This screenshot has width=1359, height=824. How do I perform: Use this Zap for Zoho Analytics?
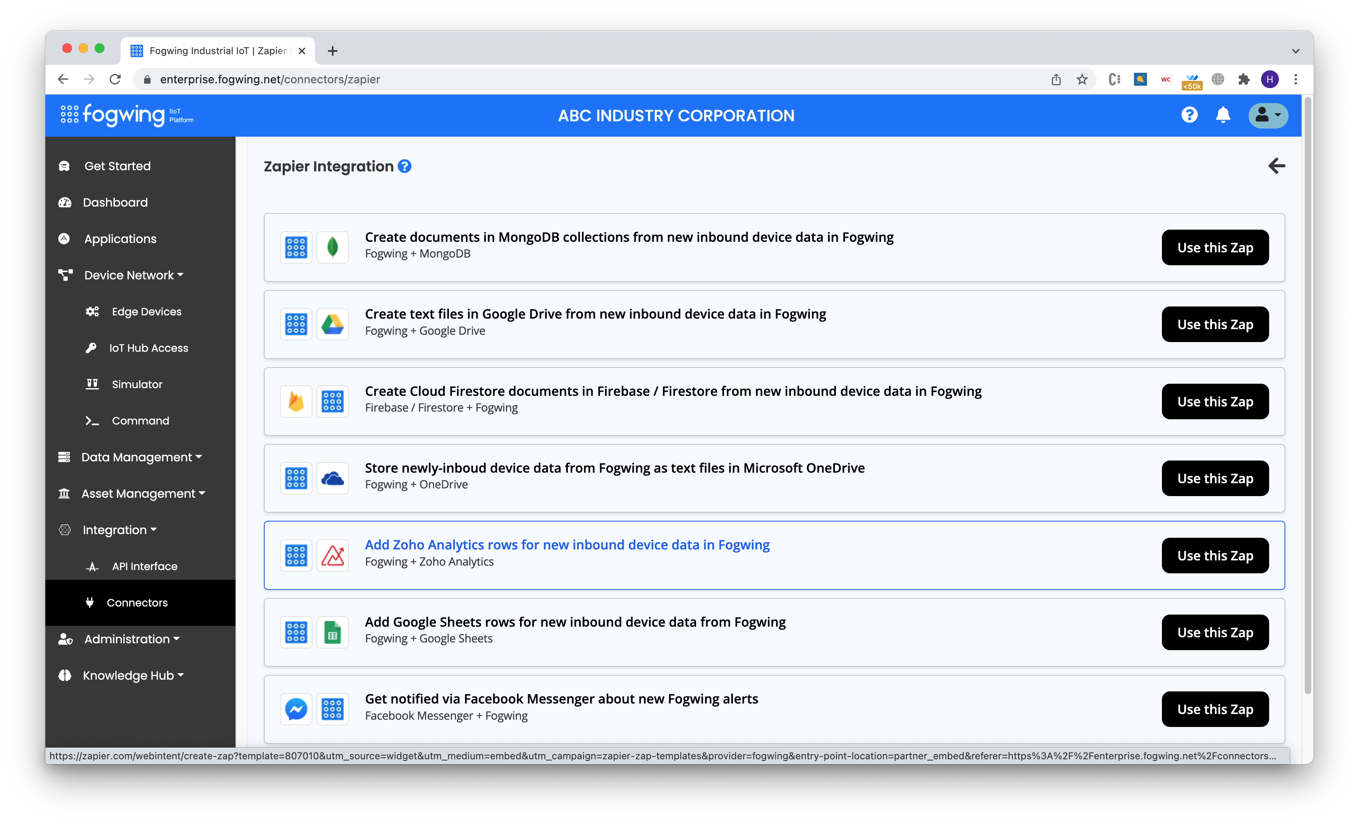click(x=1215, y=555)
